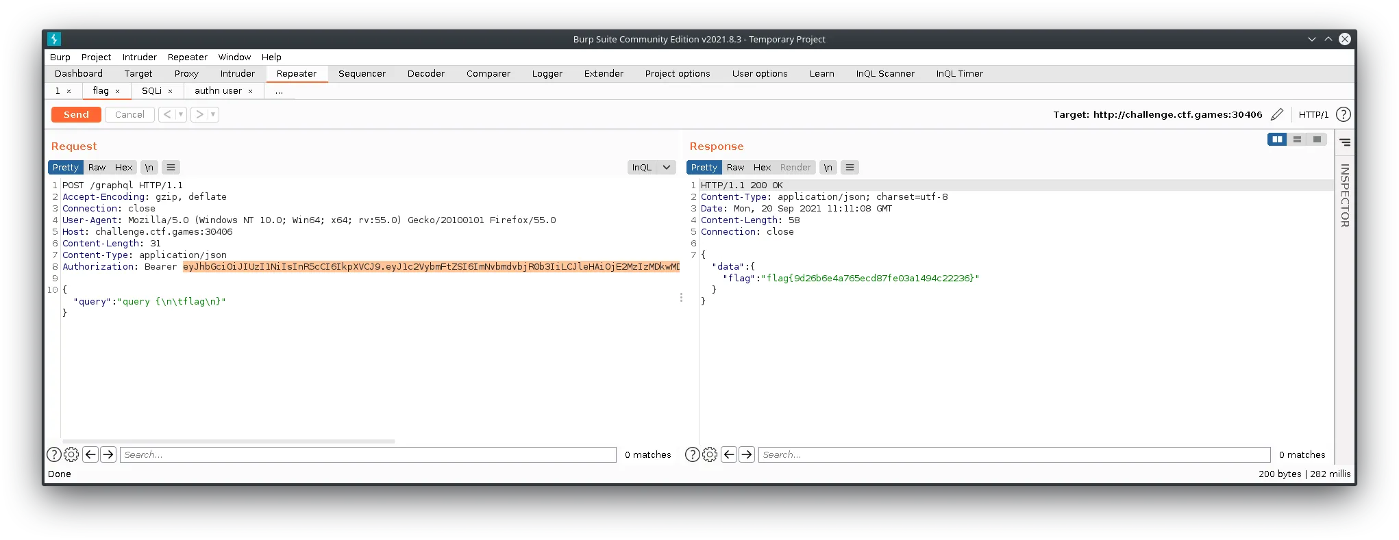Expand the history-back dropdown arrow

tap(181, 114)
